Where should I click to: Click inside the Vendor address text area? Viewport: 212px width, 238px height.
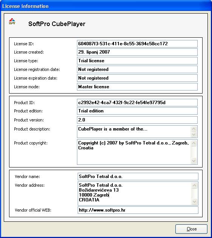tap(134, 193)
